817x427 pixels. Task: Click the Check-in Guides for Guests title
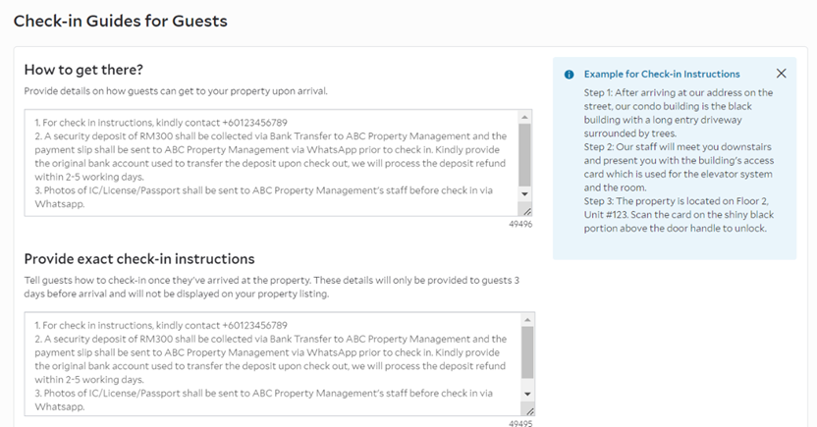coord(121,21)
